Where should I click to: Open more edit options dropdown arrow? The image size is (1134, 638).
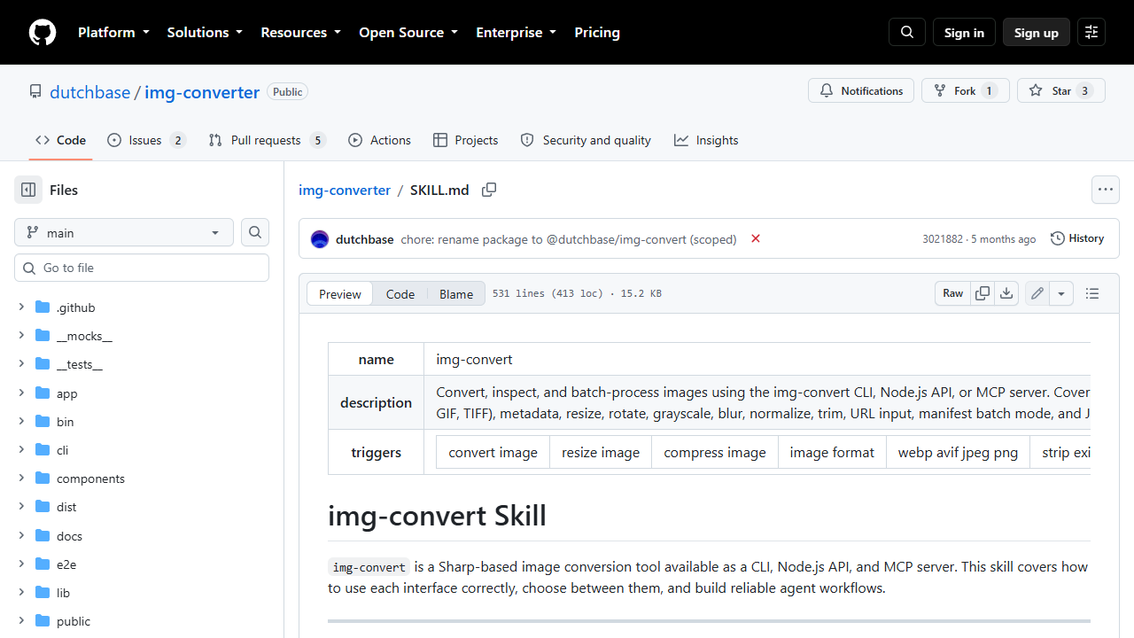click(1061, 293)
